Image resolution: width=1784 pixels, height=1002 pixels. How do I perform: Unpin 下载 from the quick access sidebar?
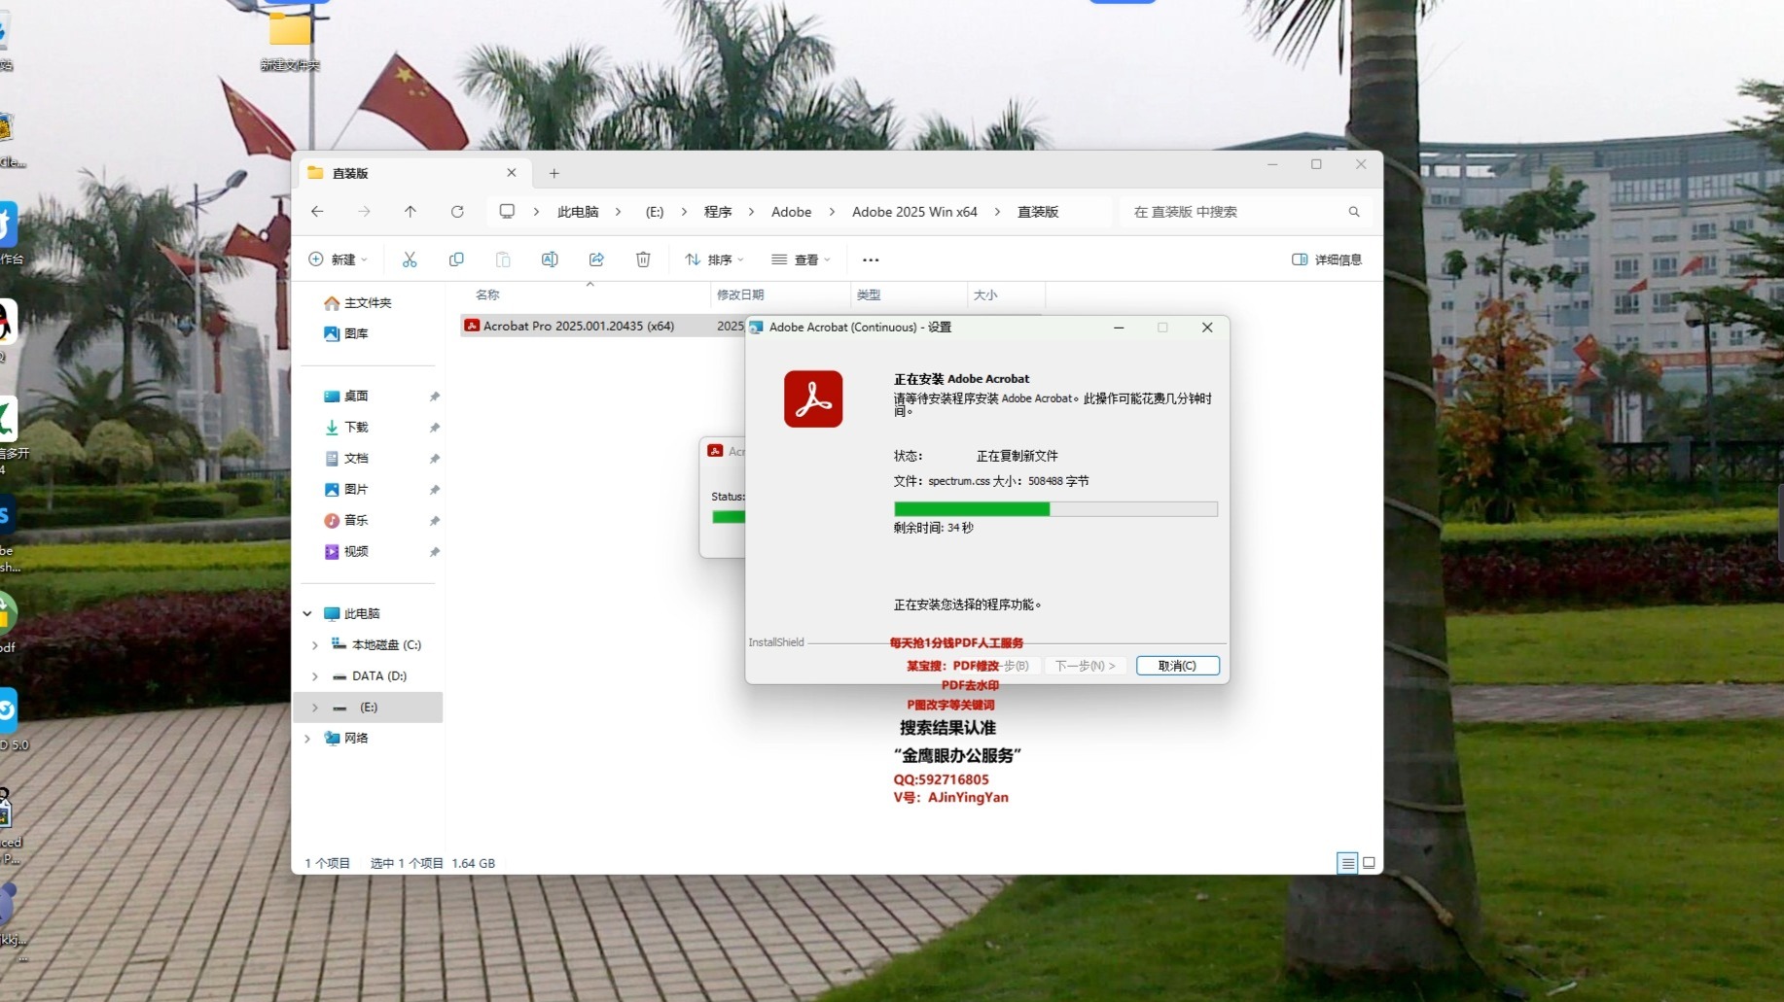(x=435, y=428)
